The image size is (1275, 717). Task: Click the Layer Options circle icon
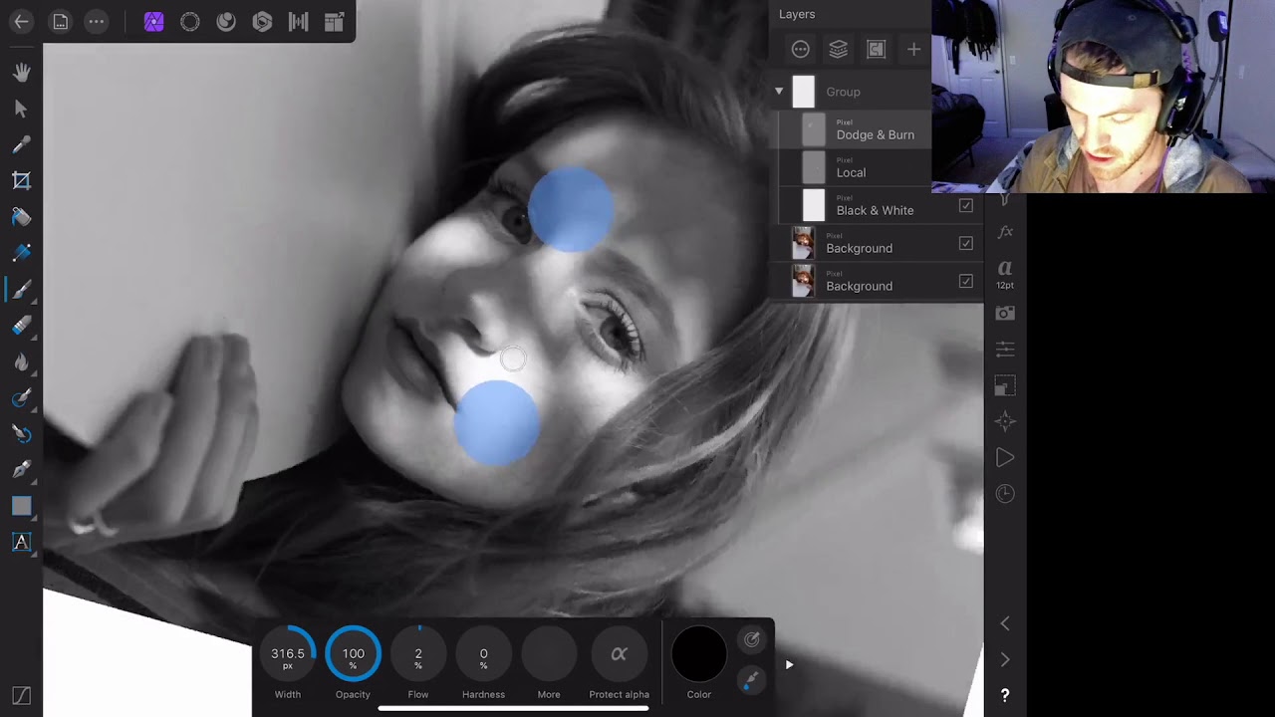[800, 49]
